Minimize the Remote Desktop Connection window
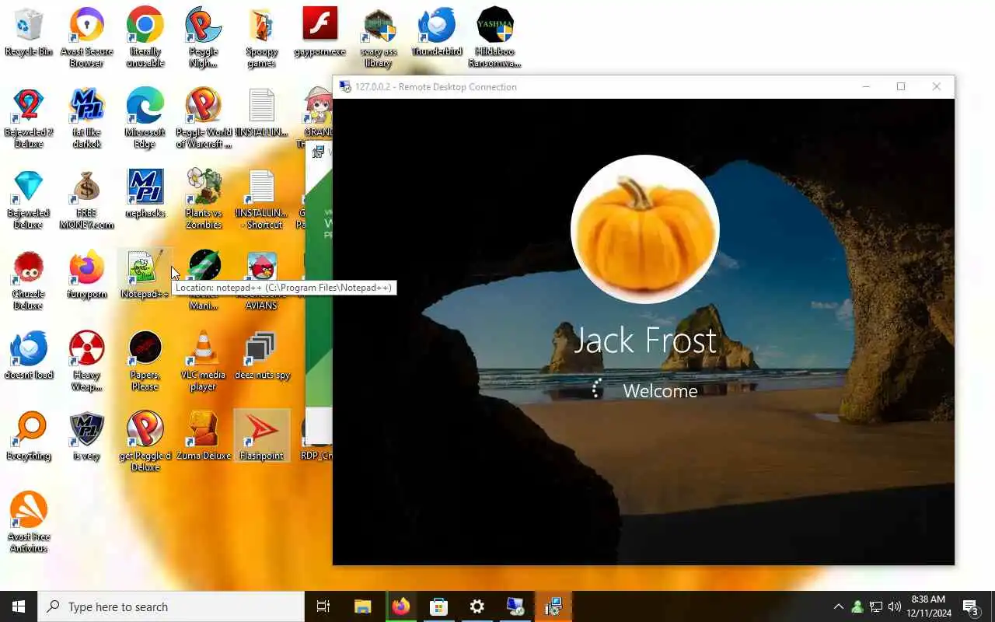The height and width of the screenshot is (622, 995). (x=865, y=87)
